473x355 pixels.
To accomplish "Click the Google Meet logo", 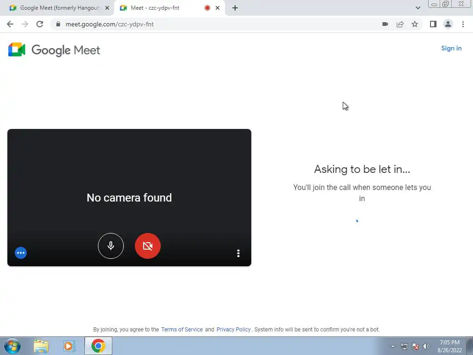I will pyautogui.click(x=55, y=50).
